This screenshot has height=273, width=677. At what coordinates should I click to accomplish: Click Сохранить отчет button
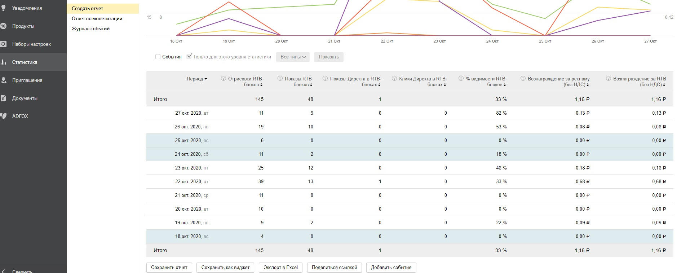coord(169,268)
